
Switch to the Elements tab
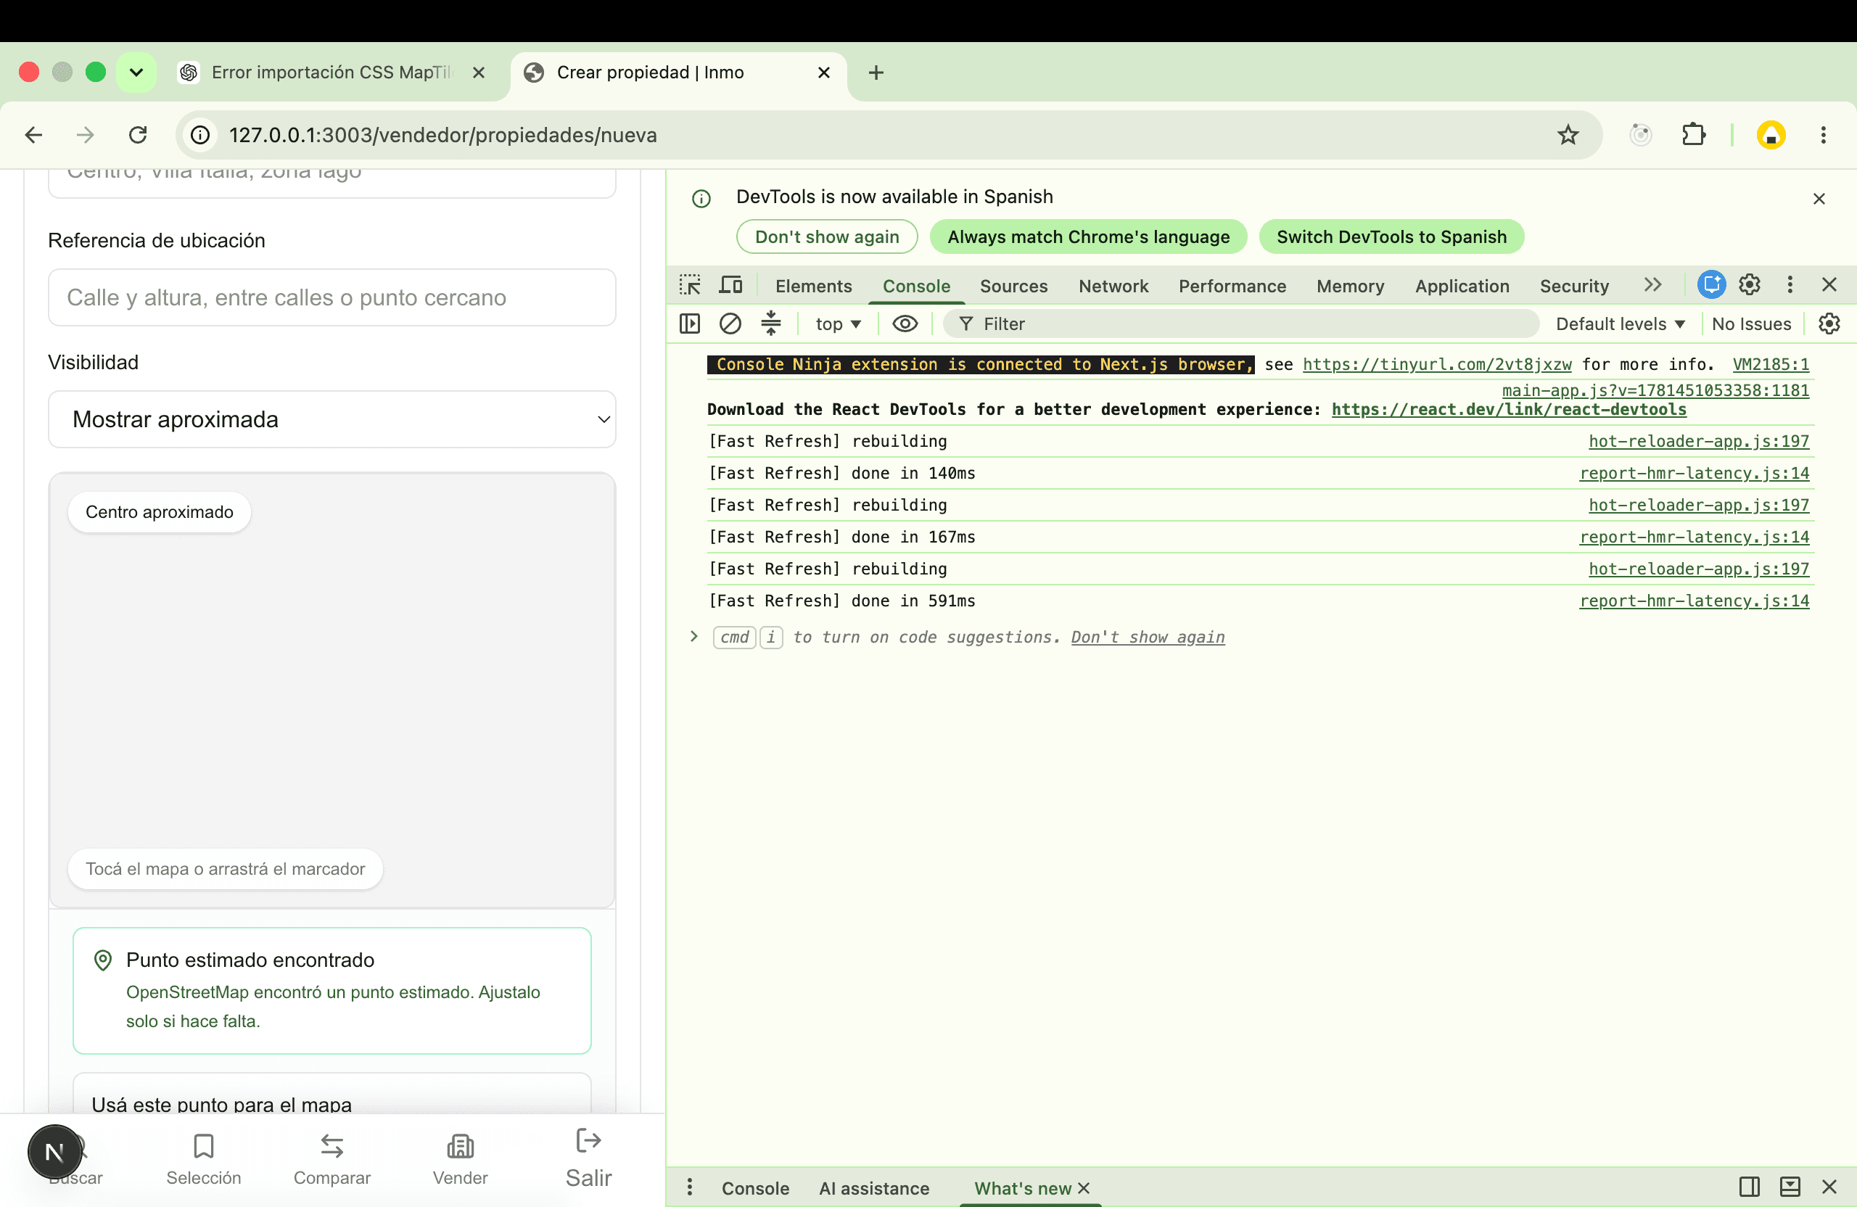pos(813,286)
